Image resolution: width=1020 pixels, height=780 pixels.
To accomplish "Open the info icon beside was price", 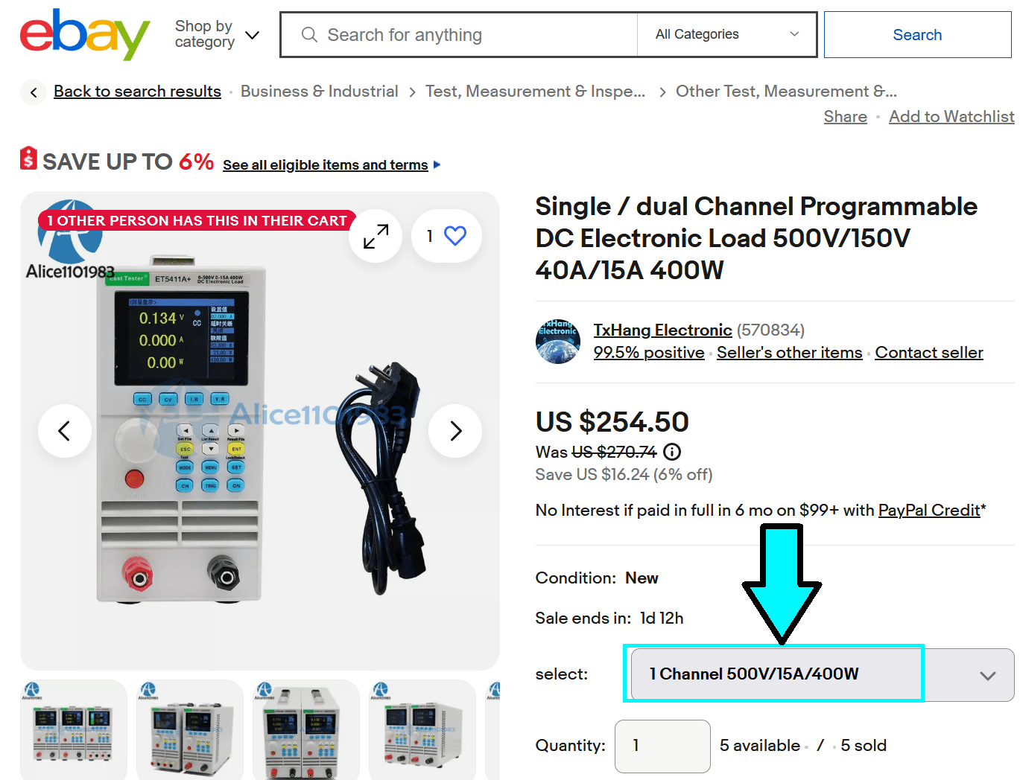I will point(672,452).
